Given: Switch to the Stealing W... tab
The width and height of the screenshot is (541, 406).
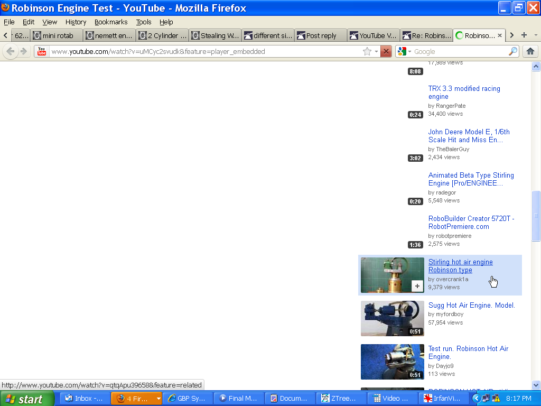Looking at the screenshot, I should pos(216,35).
